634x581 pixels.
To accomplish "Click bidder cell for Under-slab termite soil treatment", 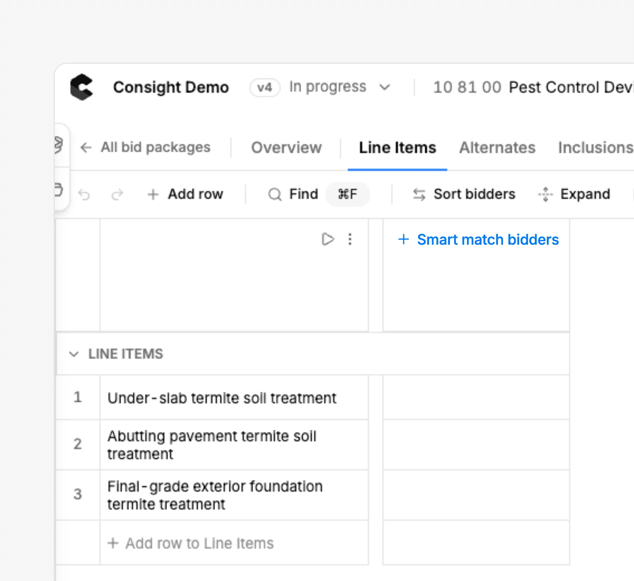I will tap(476, 397).
